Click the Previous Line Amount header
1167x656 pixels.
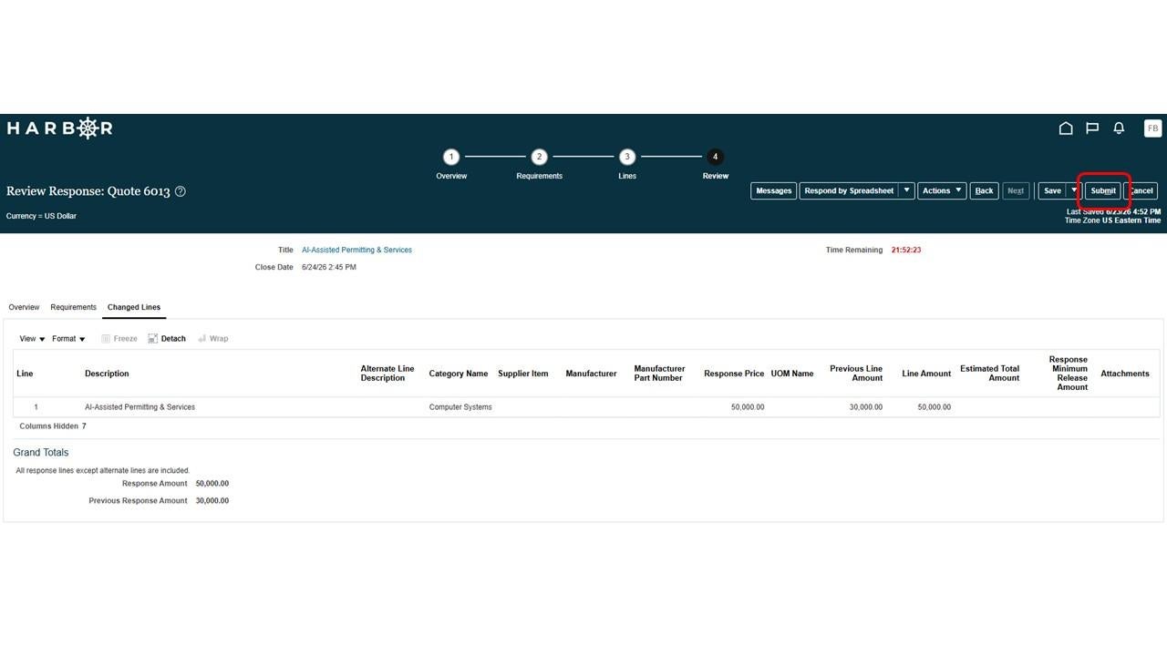(856, 374)
